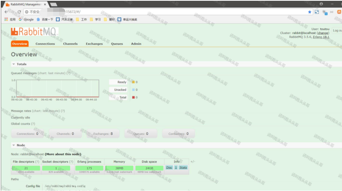Open help for Message rates chart
The height and width of the screenshot is (191, 342).
point(63,111)
